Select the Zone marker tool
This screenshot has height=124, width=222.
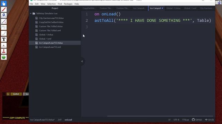[4, 15]
